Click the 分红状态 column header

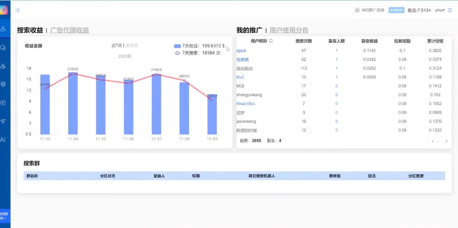[x=107, y=176]
